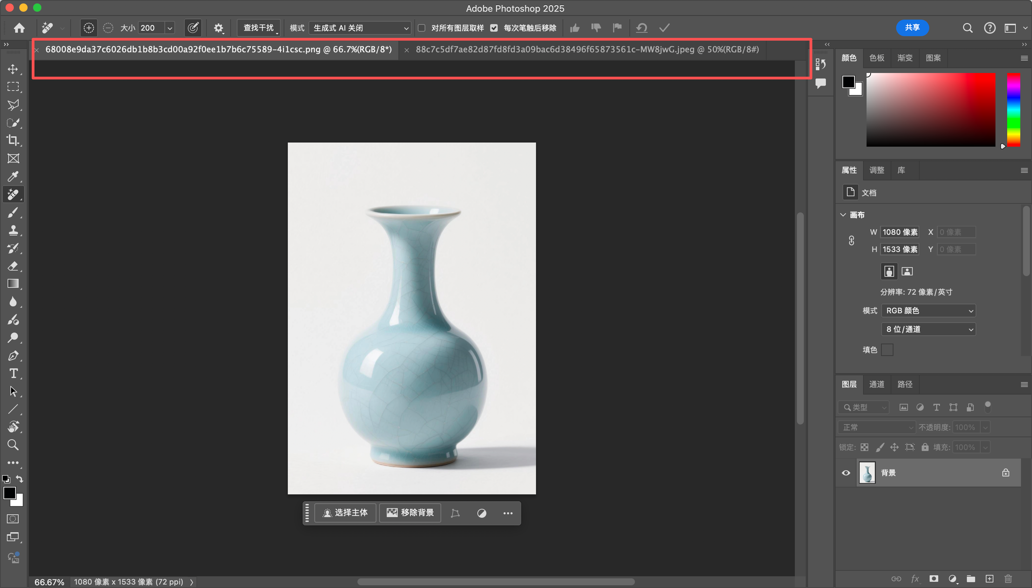Hide the 背景 layer visibility eye
Image resolution: width=1032 pixels, height=588 pixels.
846,472
